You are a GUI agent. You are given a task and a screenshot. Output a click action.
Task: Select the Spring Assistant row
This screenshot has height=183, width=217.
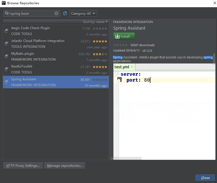pyautogui.click(x=56, y=82)
